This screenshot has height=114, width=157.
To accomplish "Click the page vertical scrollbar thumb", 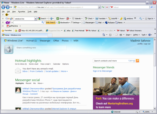I will (x=155, y=53).
